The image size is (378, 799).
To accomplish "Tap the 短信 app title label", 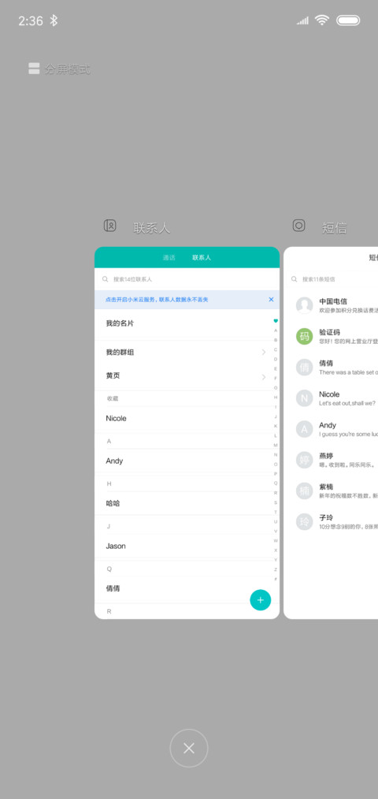I will pyautogui.click(x=334, y=228).
